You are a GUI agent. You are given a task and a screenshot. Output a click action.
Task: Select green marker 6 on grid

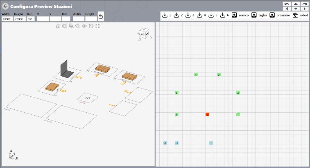177,114
